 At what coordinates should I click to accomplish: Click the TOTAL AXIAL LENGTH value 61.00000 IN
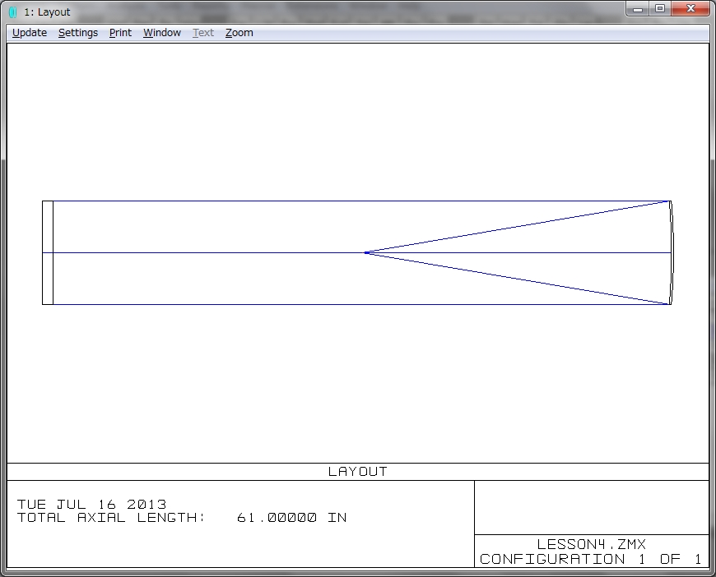292,518
